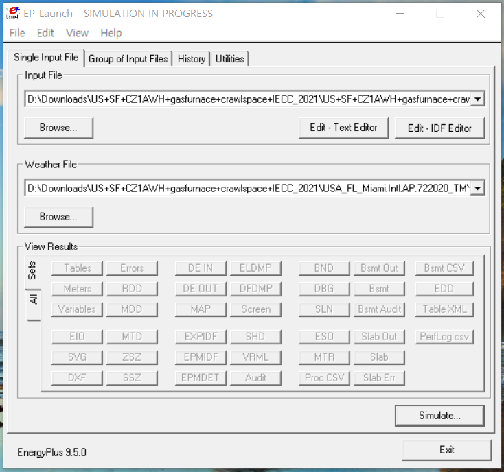Click the Variables button
Image resolution: width=504 pixels, height=472 pixels.
point(77,309)
